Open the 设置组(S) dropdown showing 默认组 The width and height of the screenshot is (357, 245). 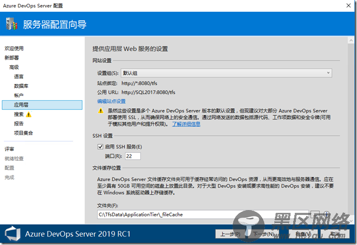tap(226, 73)
